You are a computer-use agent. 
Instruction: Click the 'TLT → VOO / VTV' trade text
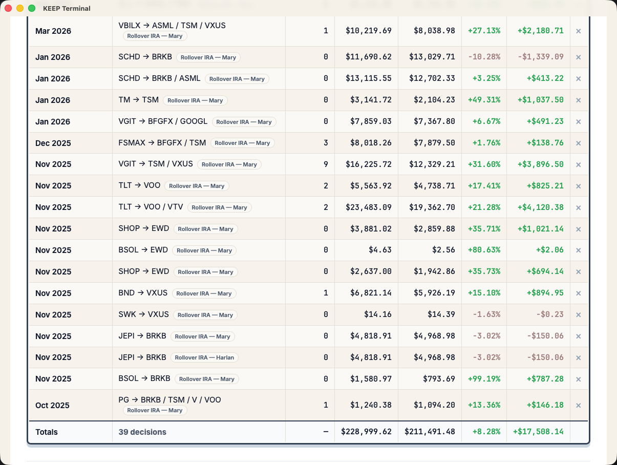(x=151, y=207)
